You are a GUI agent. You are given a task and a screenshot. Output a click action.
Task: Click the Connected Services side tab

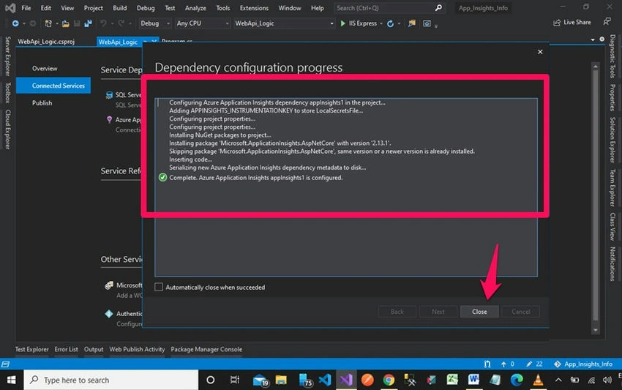53,86
